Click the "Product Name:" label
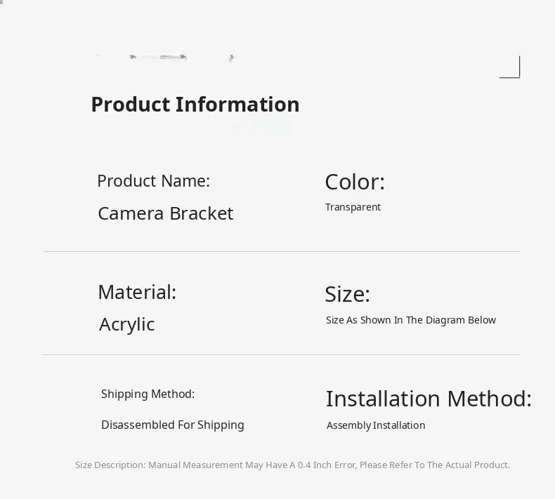 pyautogui.click(x=153, y=181)
